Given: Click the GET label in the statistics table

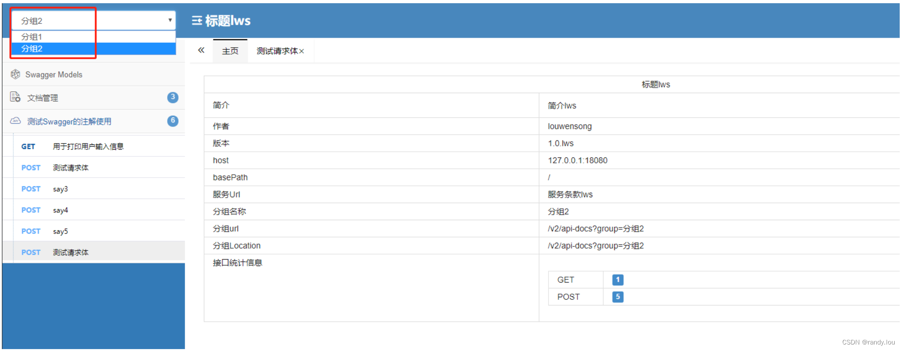Looking at the screenshot, I should click(x=566, y=280).
